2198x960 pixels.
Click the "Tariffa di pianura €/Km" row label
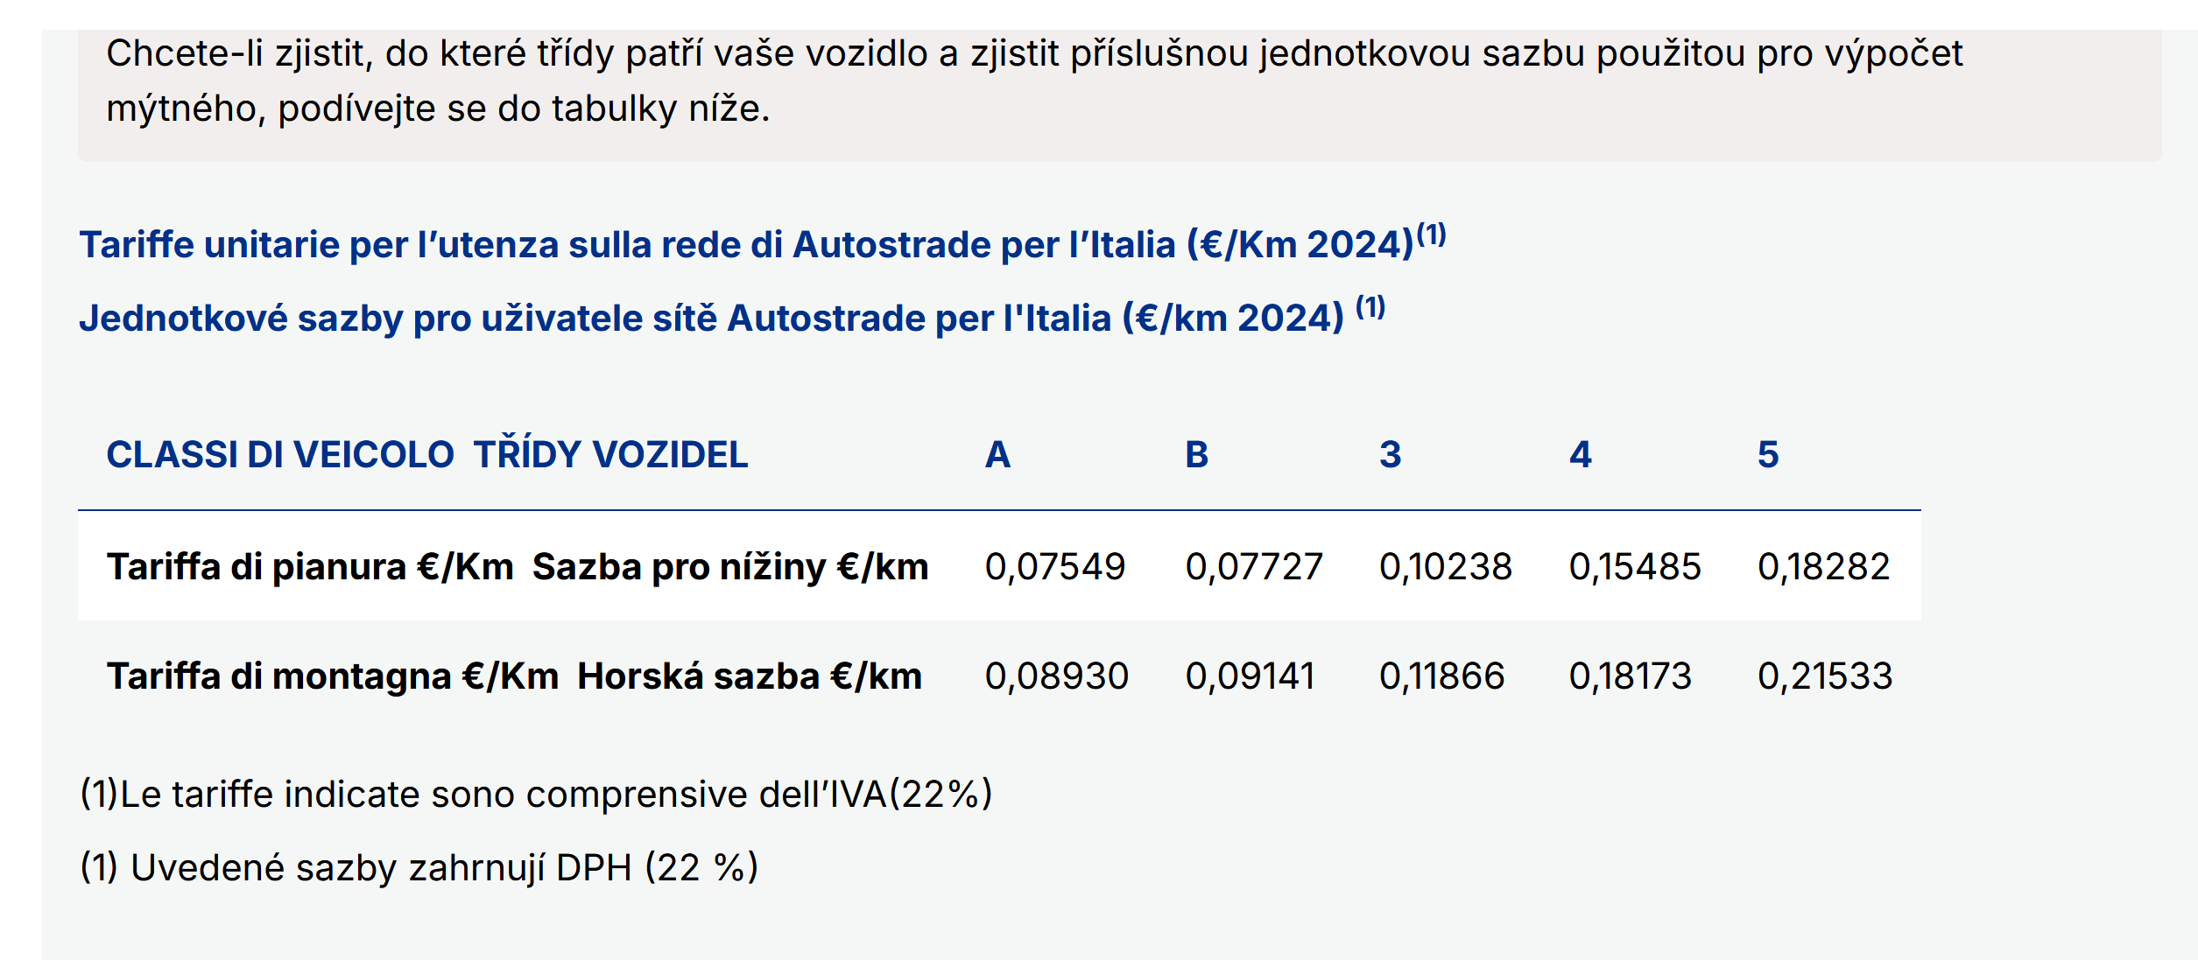[517, 567]
